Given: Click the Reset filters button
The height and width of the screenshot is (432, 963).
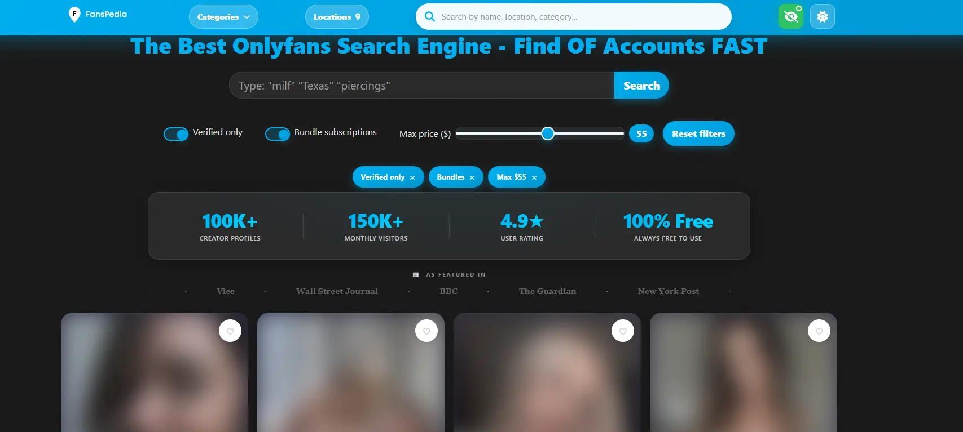Looking at the screenshot, I should (698, 133).
